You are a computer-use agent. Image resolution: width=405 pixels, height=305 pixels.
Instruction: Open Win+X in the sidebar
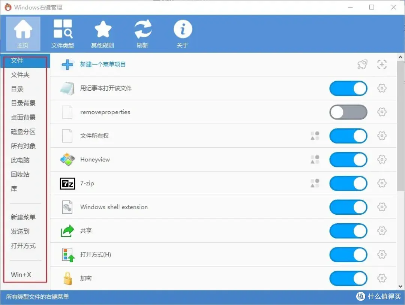pyautogui.click(x=21, y=275)
